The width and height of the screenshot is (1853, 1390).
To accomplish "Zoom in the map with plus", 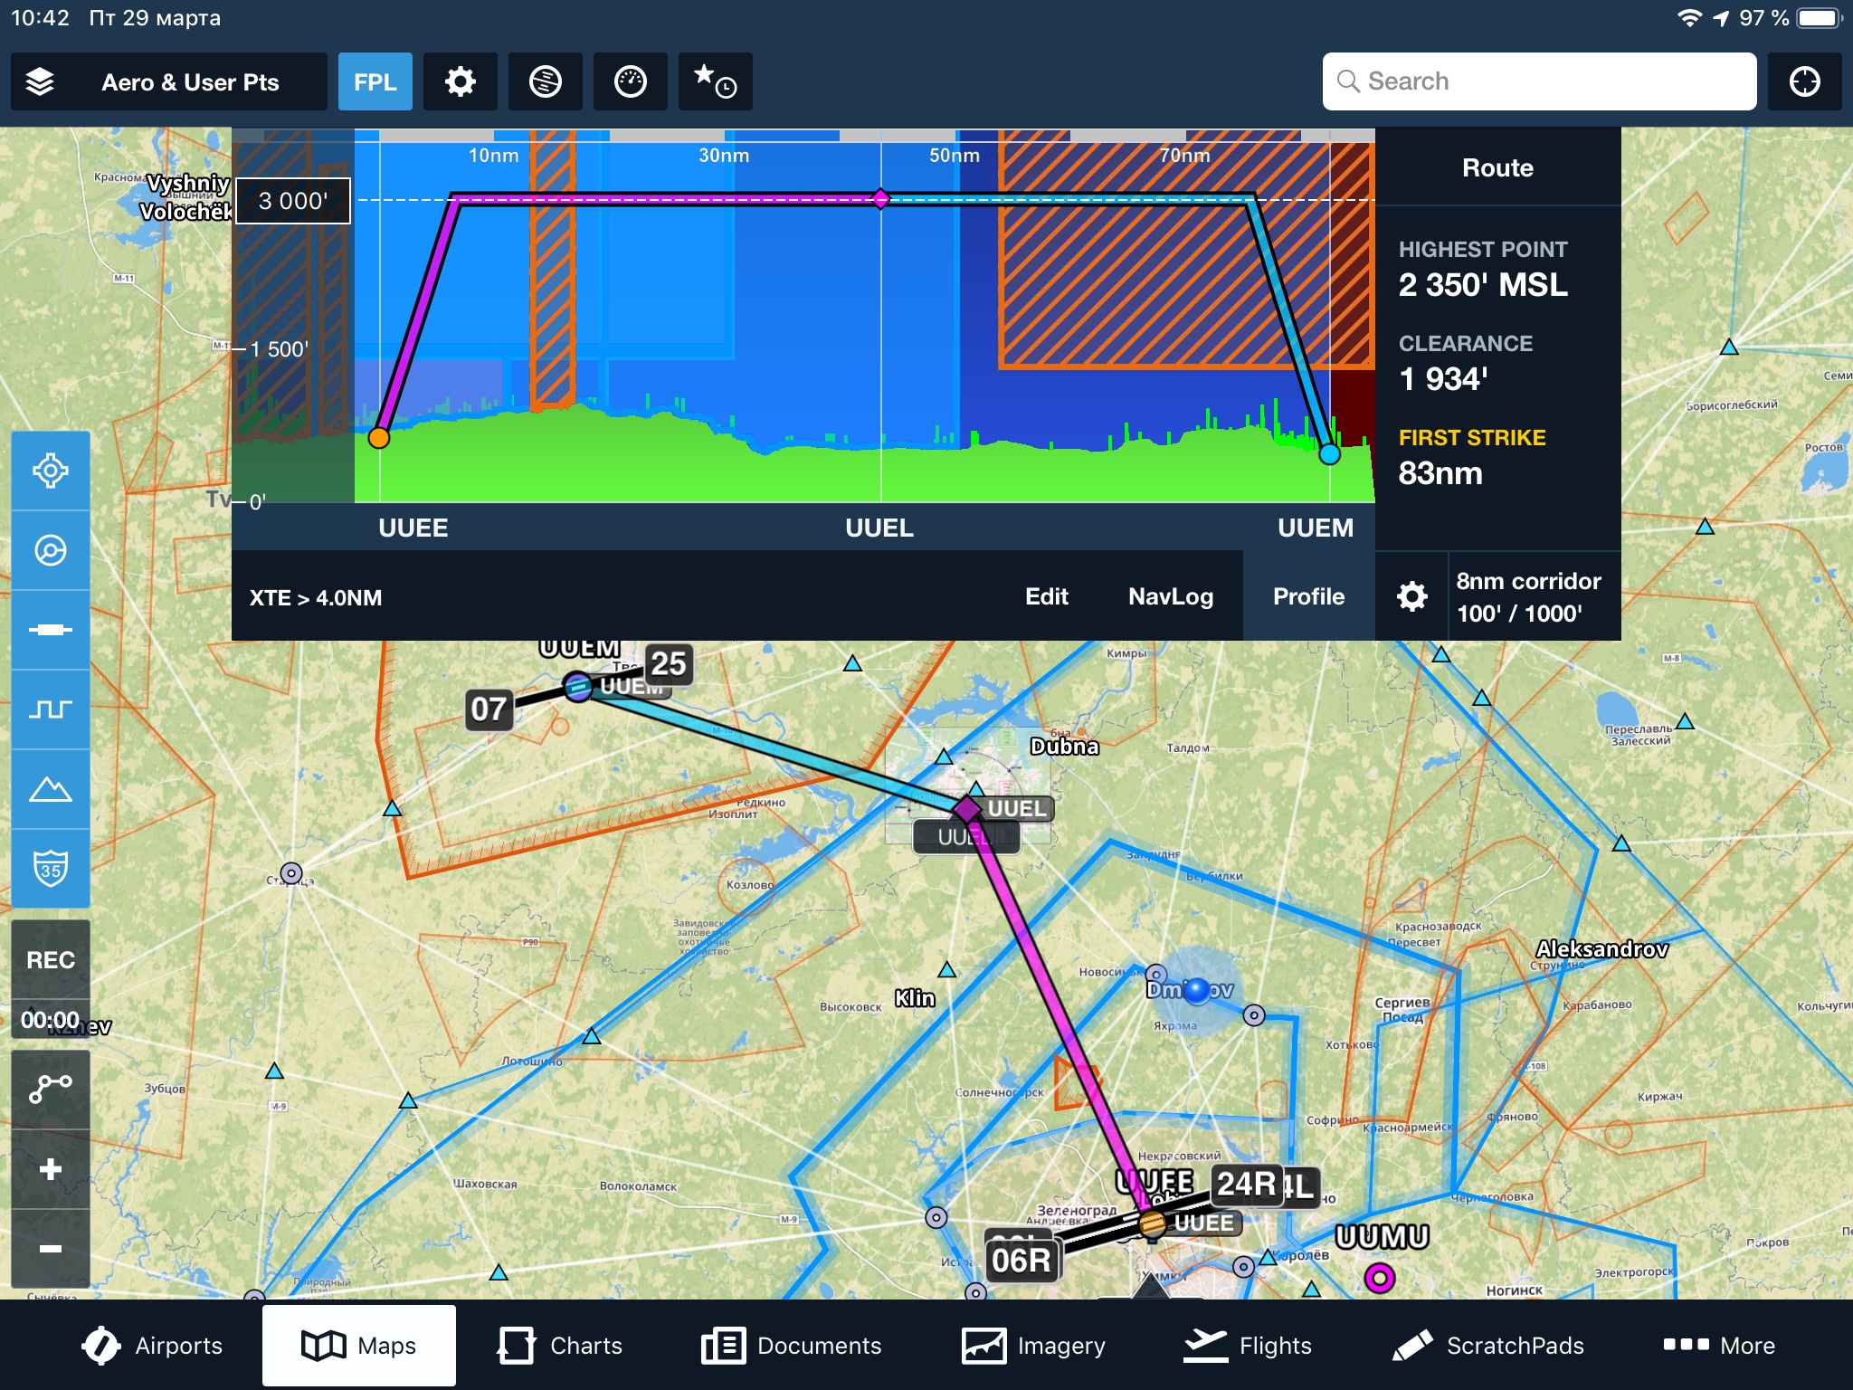I will [51, 1169].
